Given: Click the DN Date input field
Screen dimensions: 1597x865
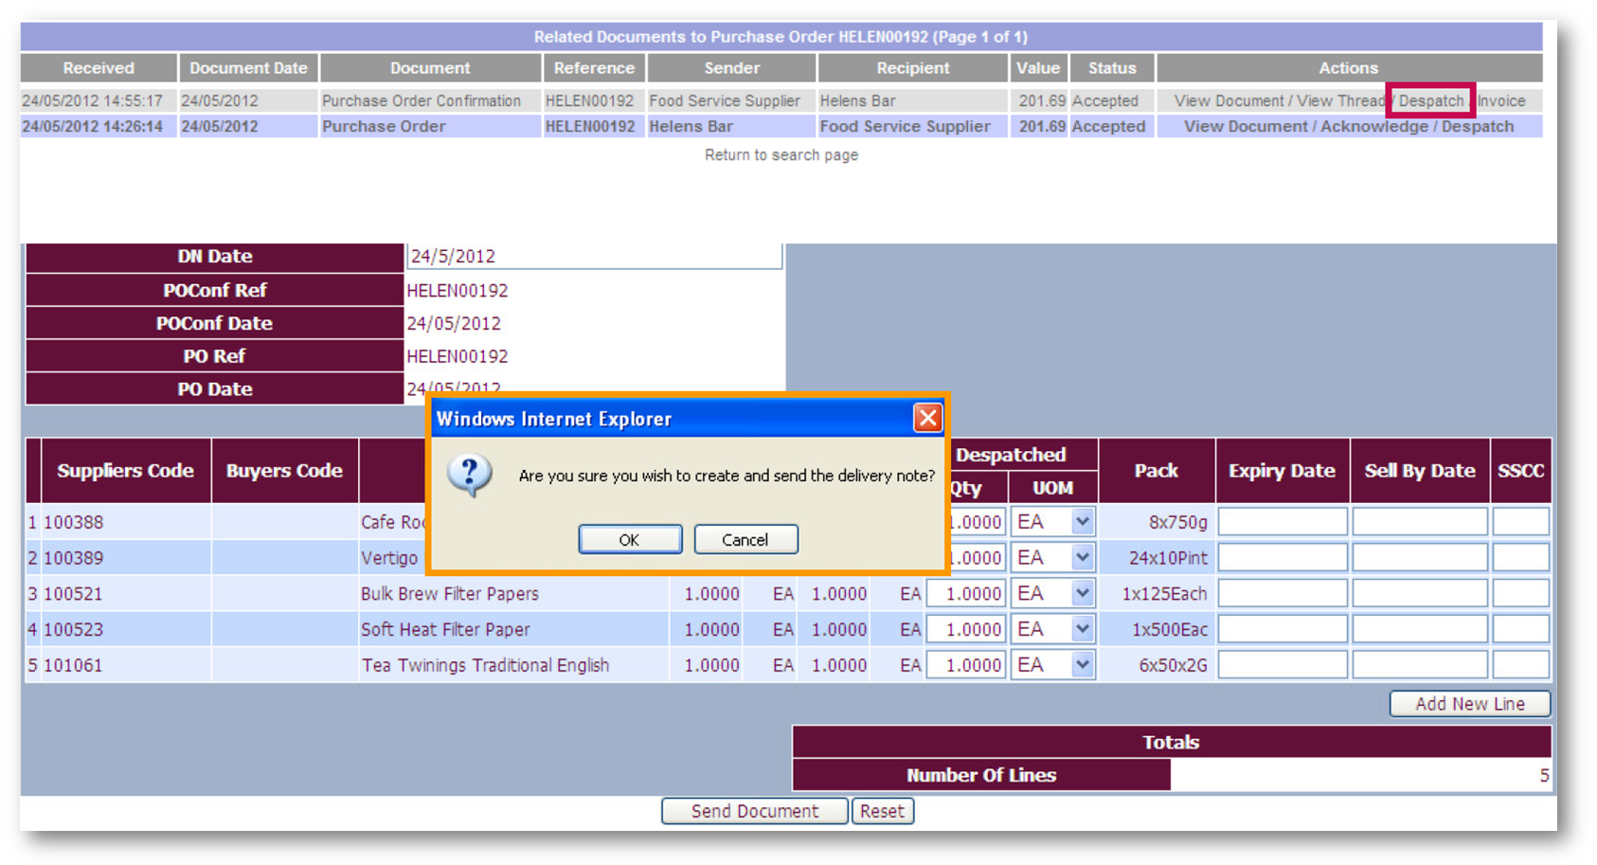Looking at the screenshot, I should tap(594, 256).
